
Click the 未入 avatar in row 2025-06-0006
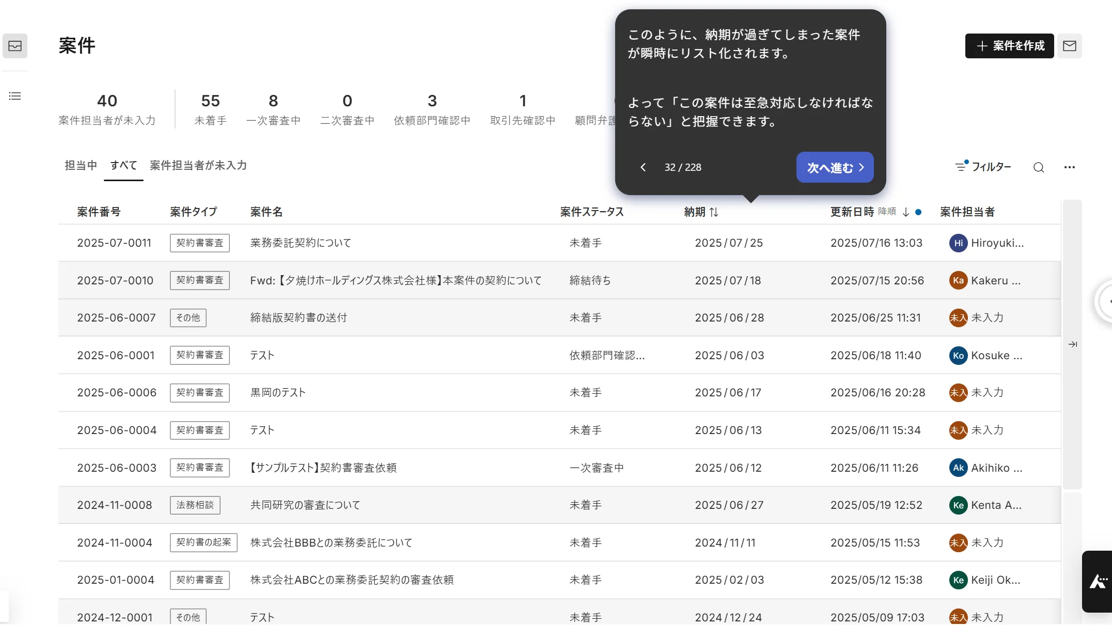[x=958, y=393]
